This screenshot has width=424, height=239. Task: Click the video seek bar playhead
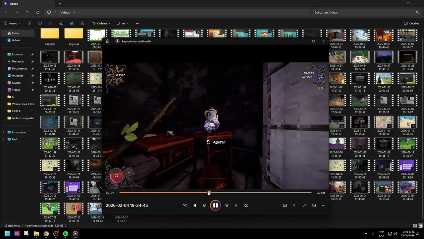(209, 193)
